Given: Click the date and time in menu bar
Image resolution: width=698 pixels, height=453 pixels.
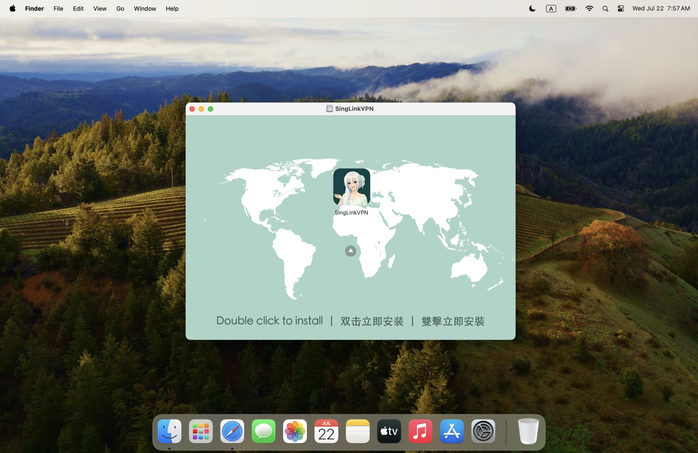Looking at the screenshot, I should tap(661, 8).
